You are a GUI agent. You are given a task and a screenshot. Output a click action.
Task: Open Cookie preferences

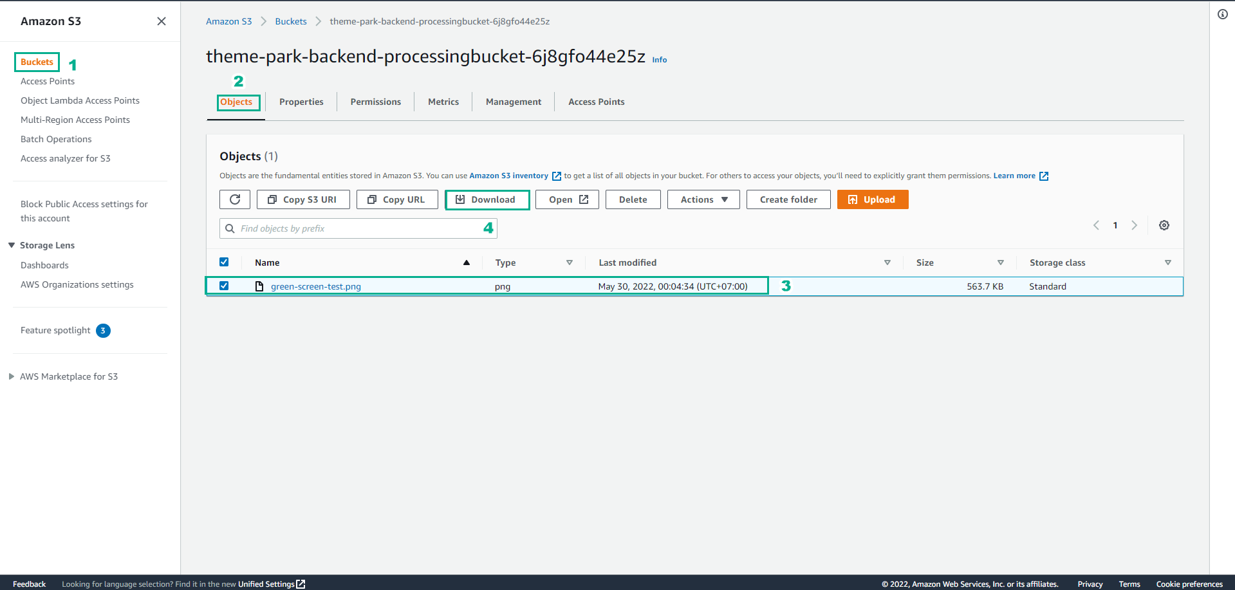coord(1189,584)
